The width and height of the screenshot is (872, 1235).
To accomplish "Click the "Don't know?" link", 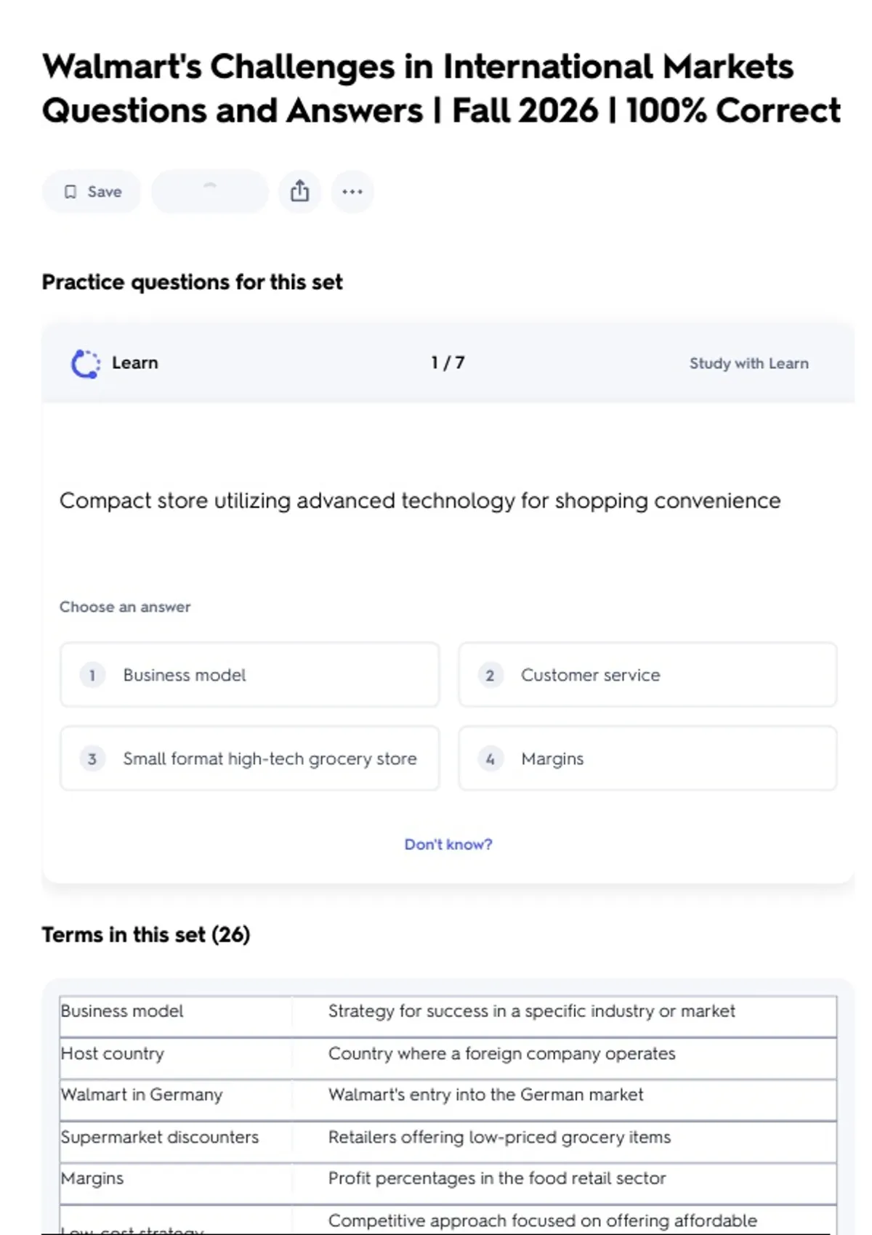I will pyautogui.click(x=448, y=844).
